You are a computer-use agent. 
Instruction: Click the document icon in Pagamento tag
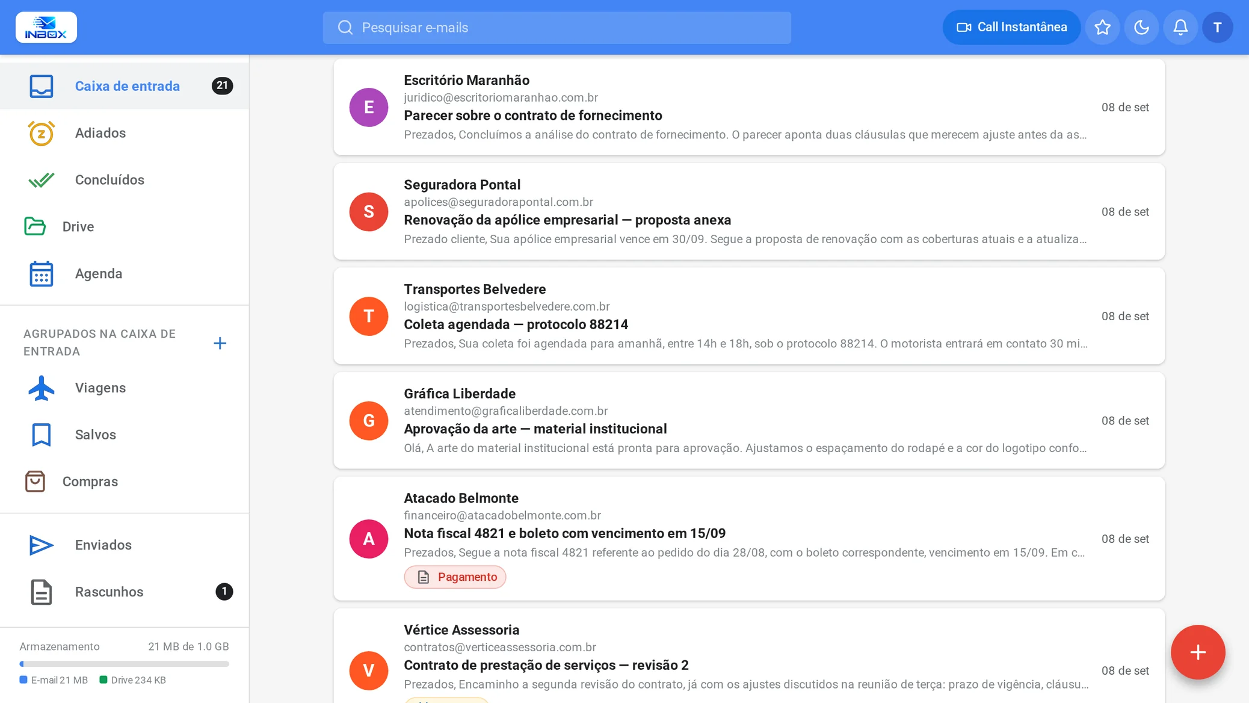[424, 577]
